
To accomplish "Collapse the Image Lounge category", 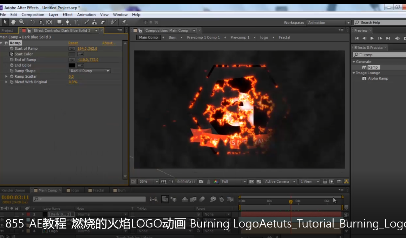I will 354,73.
